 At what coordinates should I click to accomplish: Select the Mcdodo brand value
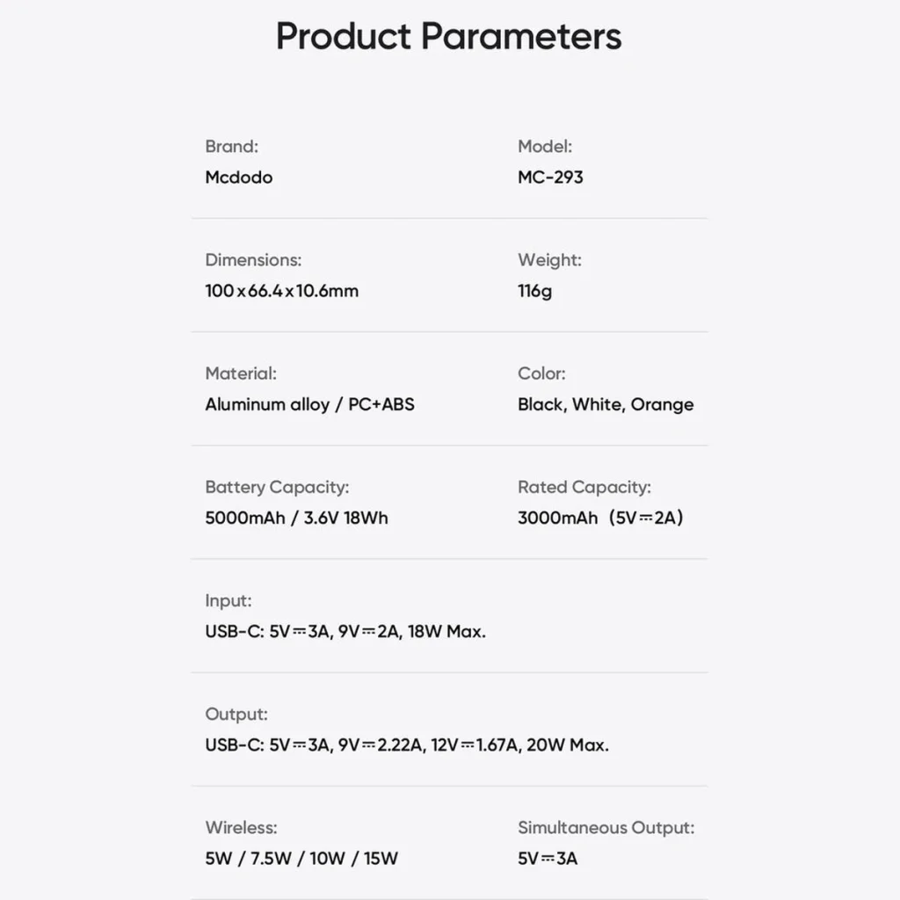(x=239, y=177)
